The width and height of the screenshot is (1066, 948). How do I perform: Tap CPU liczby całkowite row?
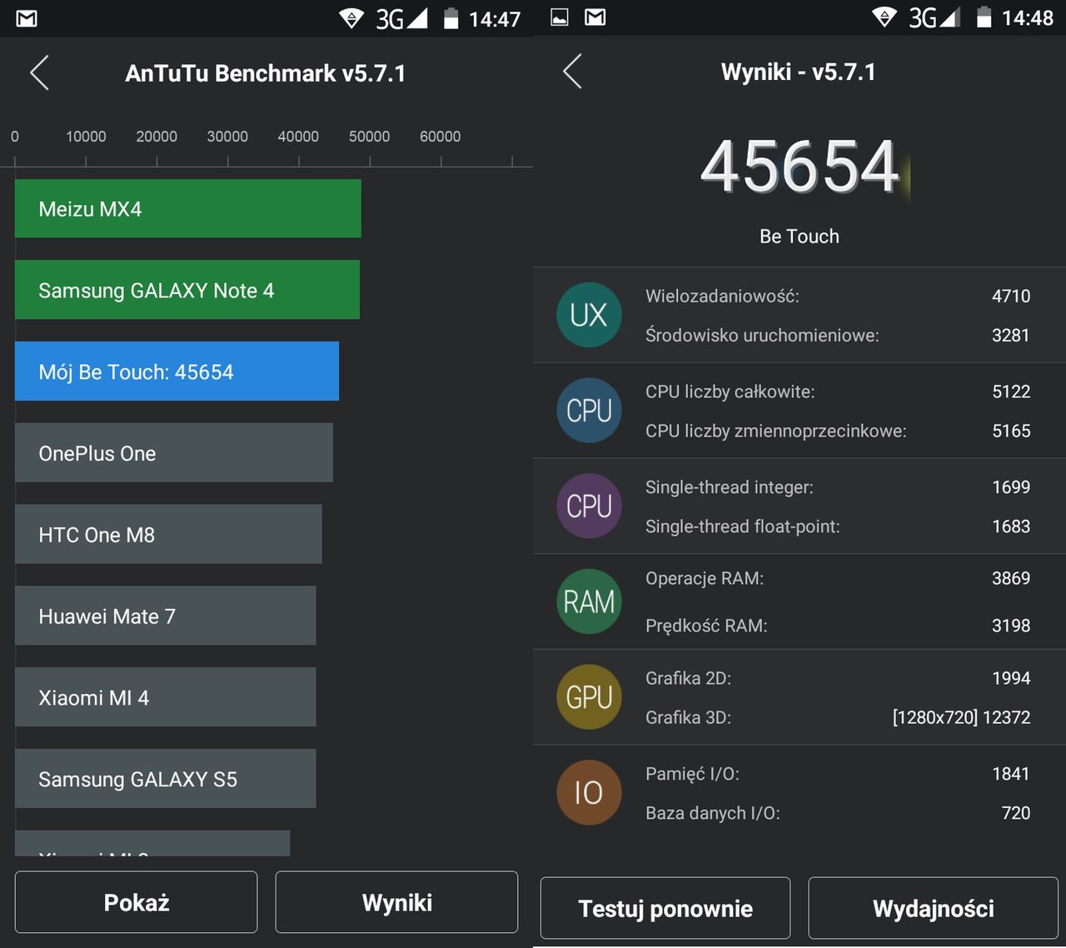click(838, 392)
